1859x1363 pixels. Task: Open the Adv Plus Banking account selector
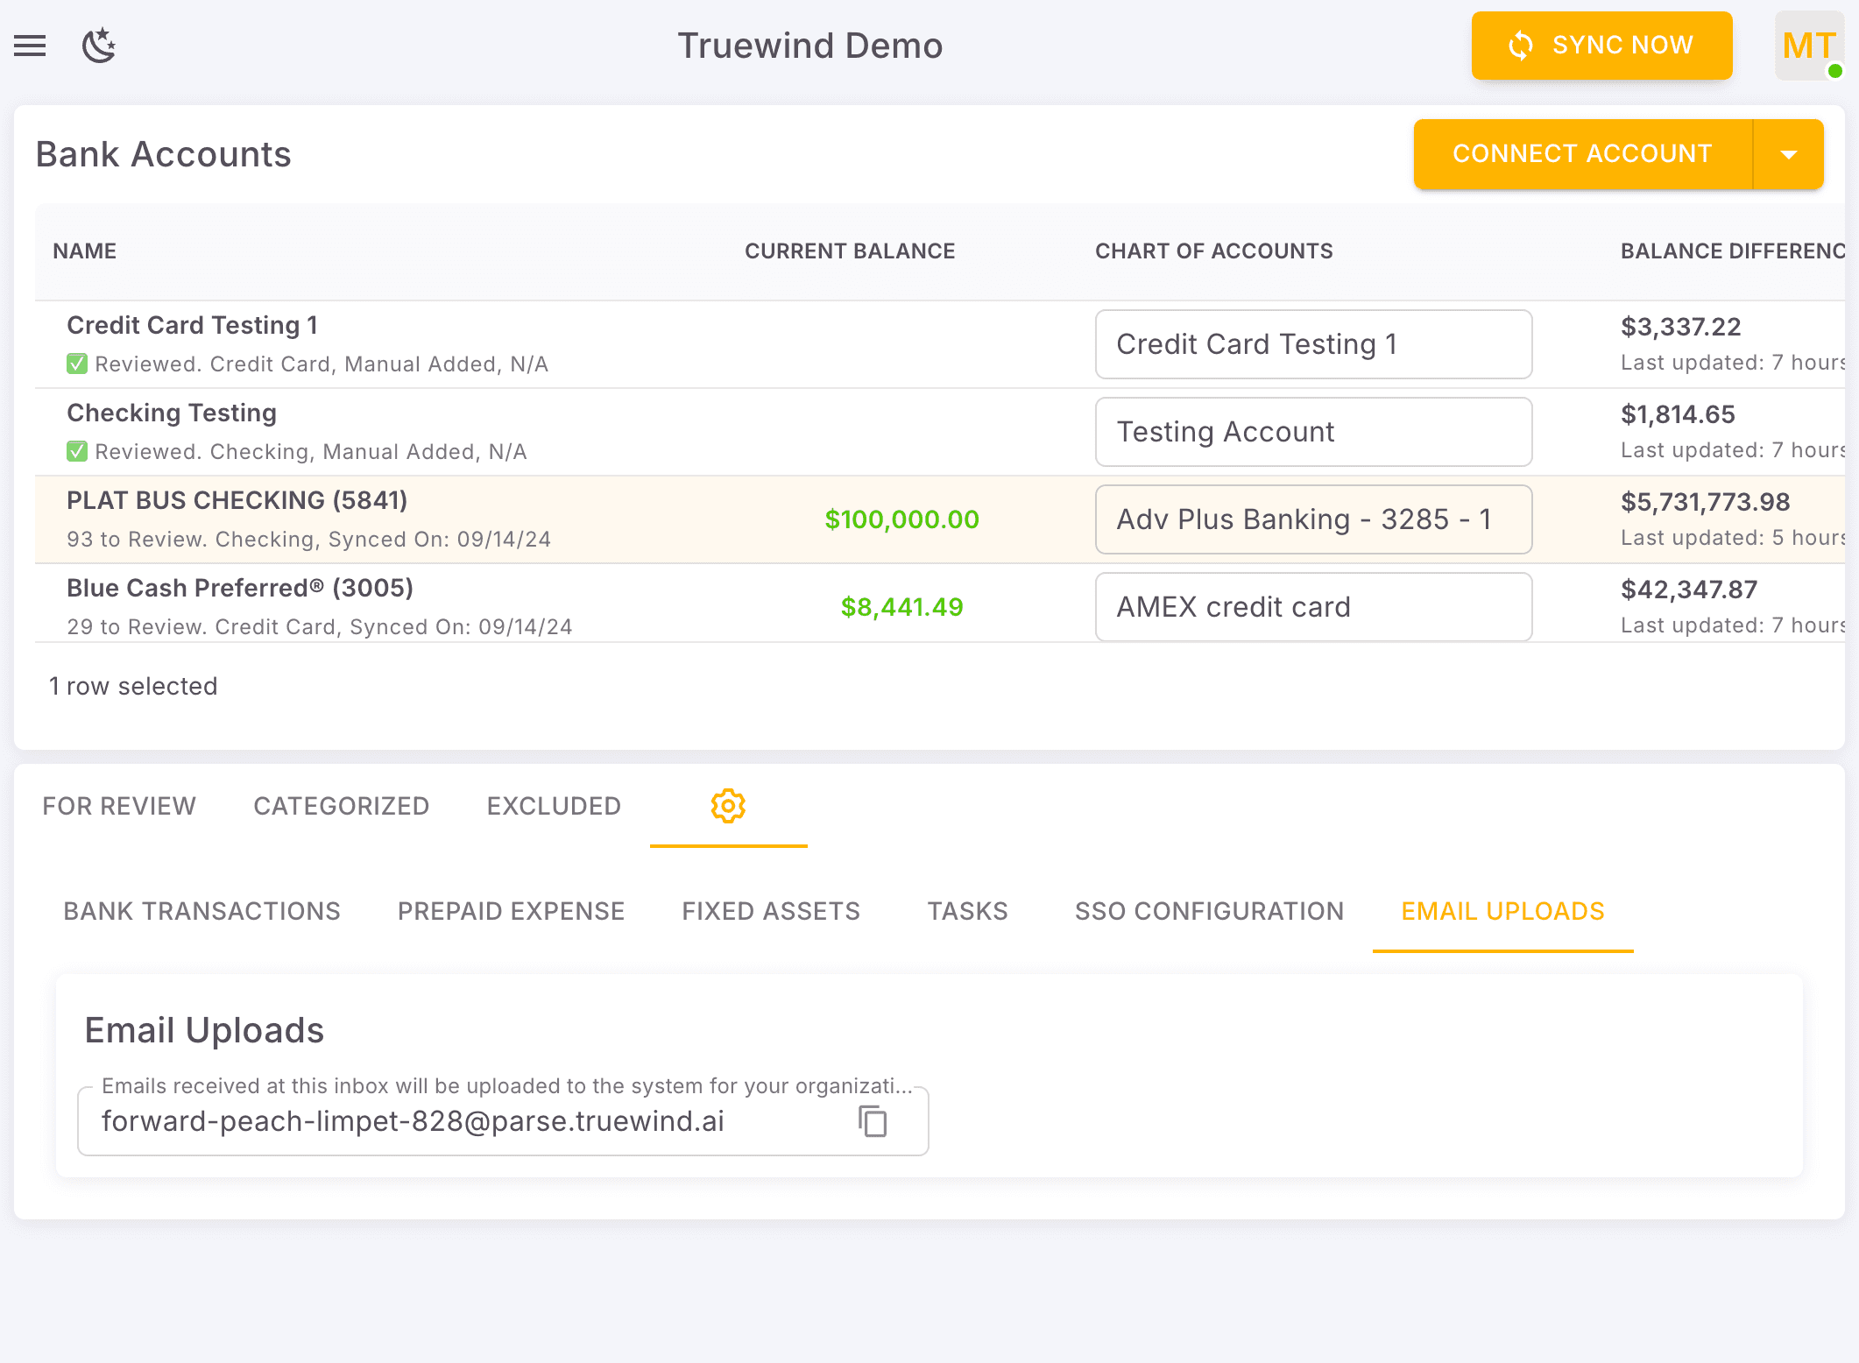[x=1312, y=519]
